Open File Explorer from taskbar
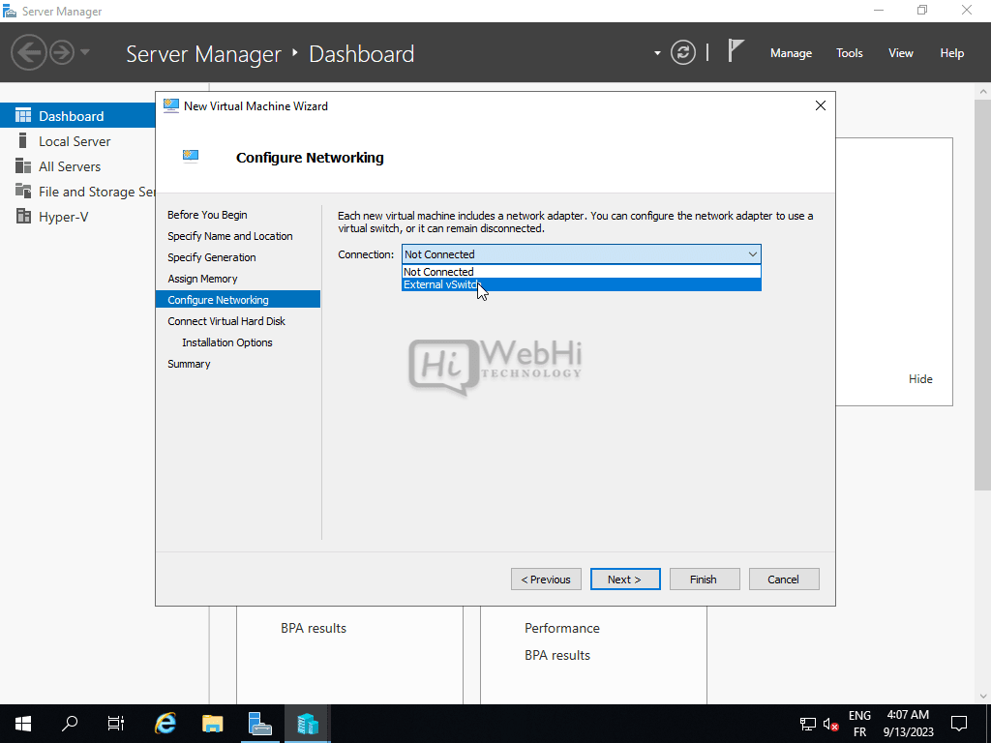 (x=212, y=724)
